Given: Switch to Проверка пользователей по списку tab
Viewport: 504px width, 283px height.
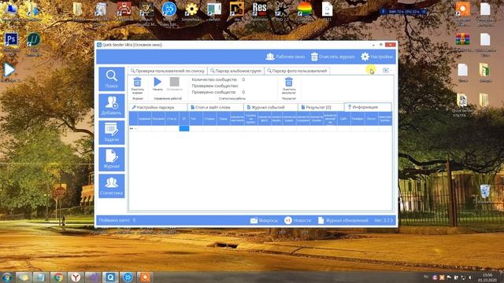Looking at the screenshot, I should (168, 71).
